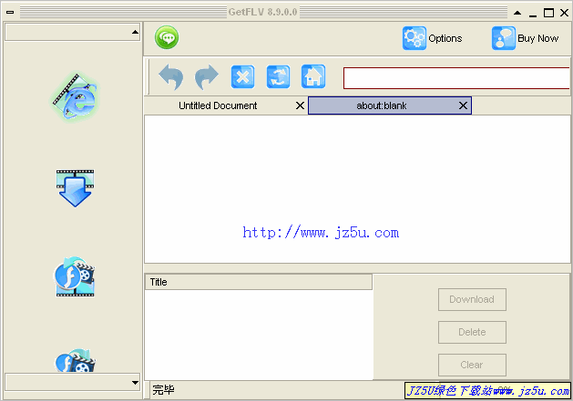
Task: Click the Download button
Action: tap(472, 299)
